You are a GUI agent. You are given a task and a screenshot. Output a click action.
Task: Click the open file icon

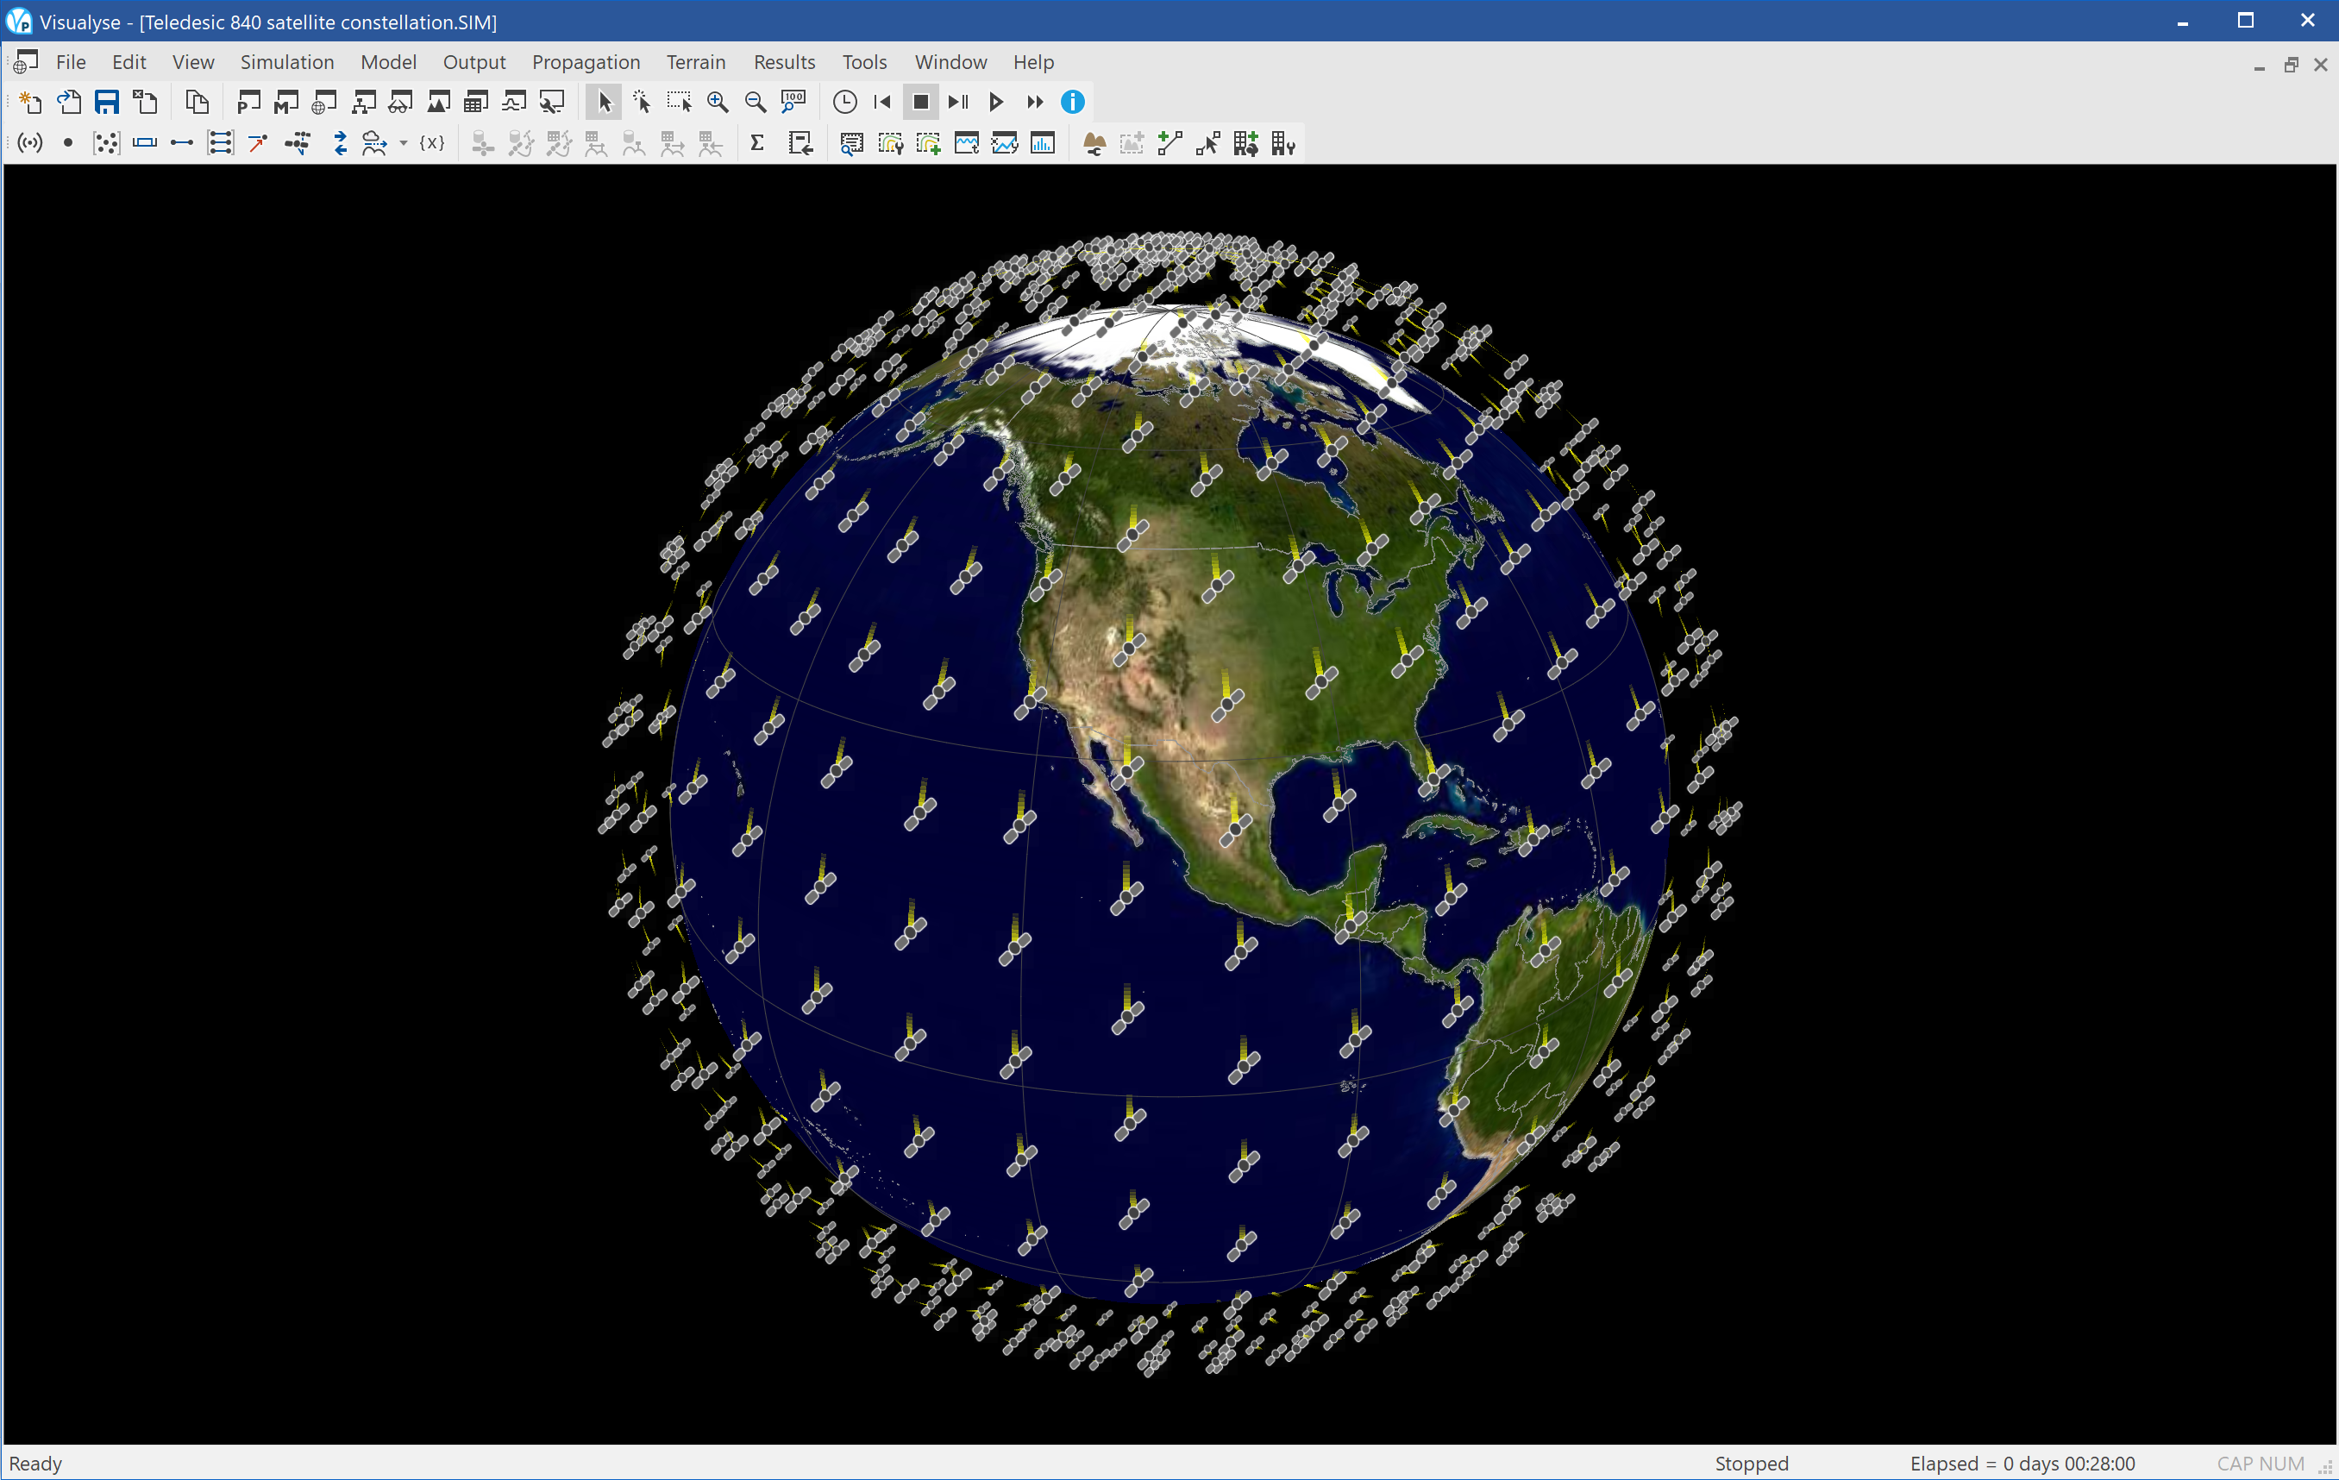coord(69,102)
